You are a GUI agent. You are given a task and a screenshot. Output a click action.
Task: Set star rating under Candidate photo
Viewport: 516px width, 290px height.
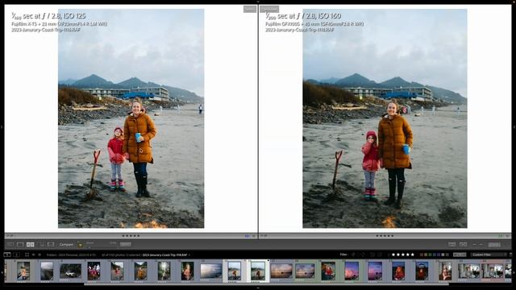click(385, 236)
